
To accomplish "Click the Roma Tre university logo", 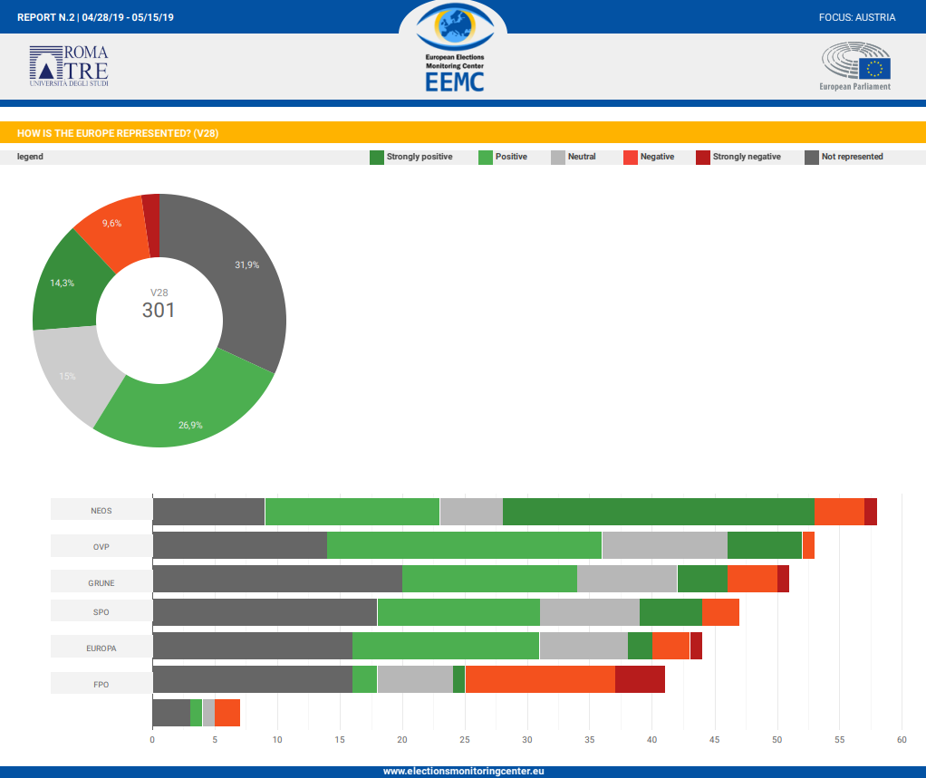I will click(69, 66).
